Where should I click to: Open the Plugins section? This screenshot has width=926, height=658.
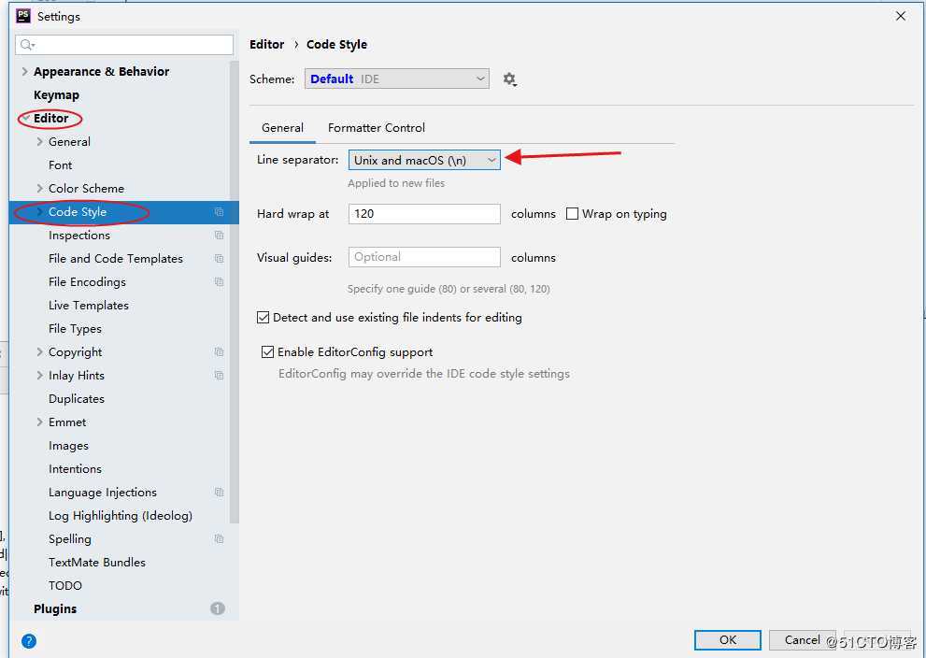click(55, 609)
